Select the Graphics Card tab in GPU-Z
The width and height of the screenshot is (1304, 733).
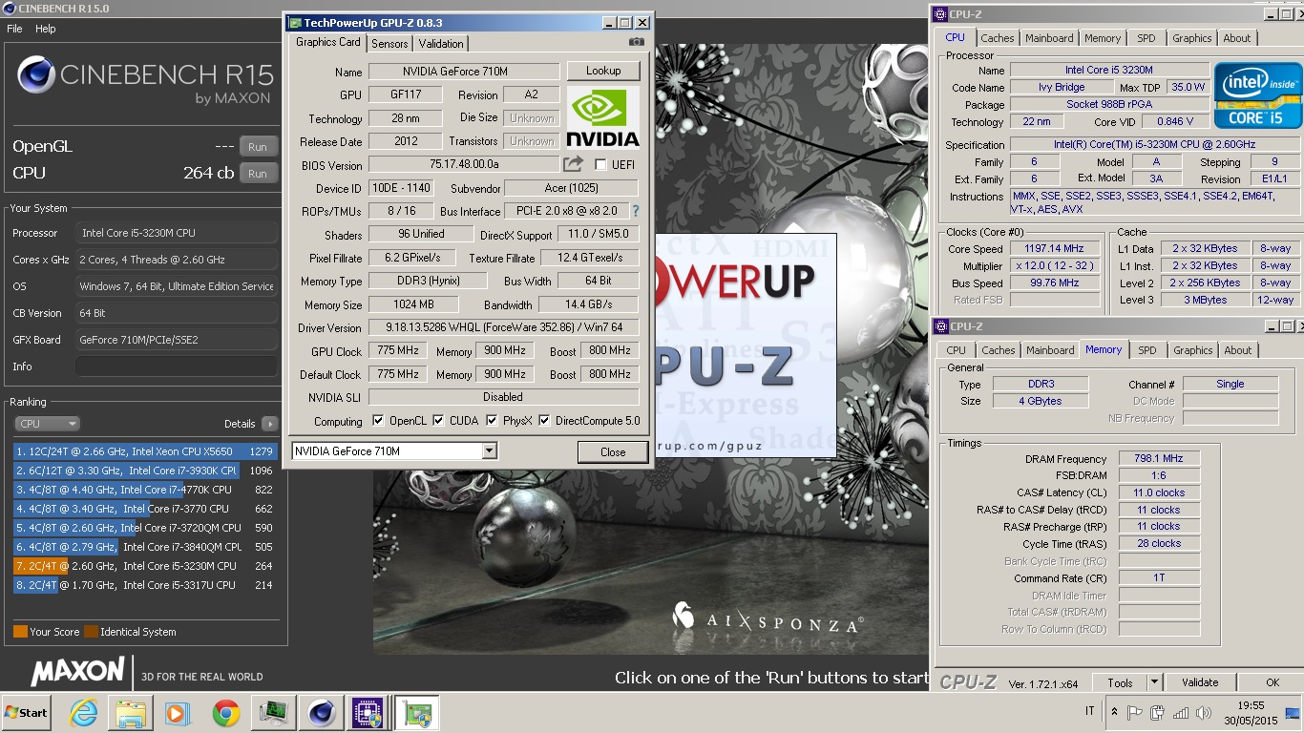[x=328, y=42]
